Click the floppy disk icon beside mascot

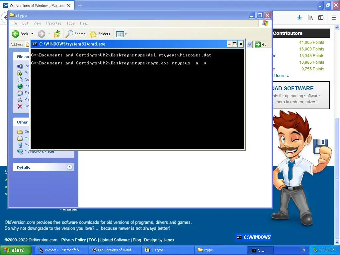click(x=320, y=146)
